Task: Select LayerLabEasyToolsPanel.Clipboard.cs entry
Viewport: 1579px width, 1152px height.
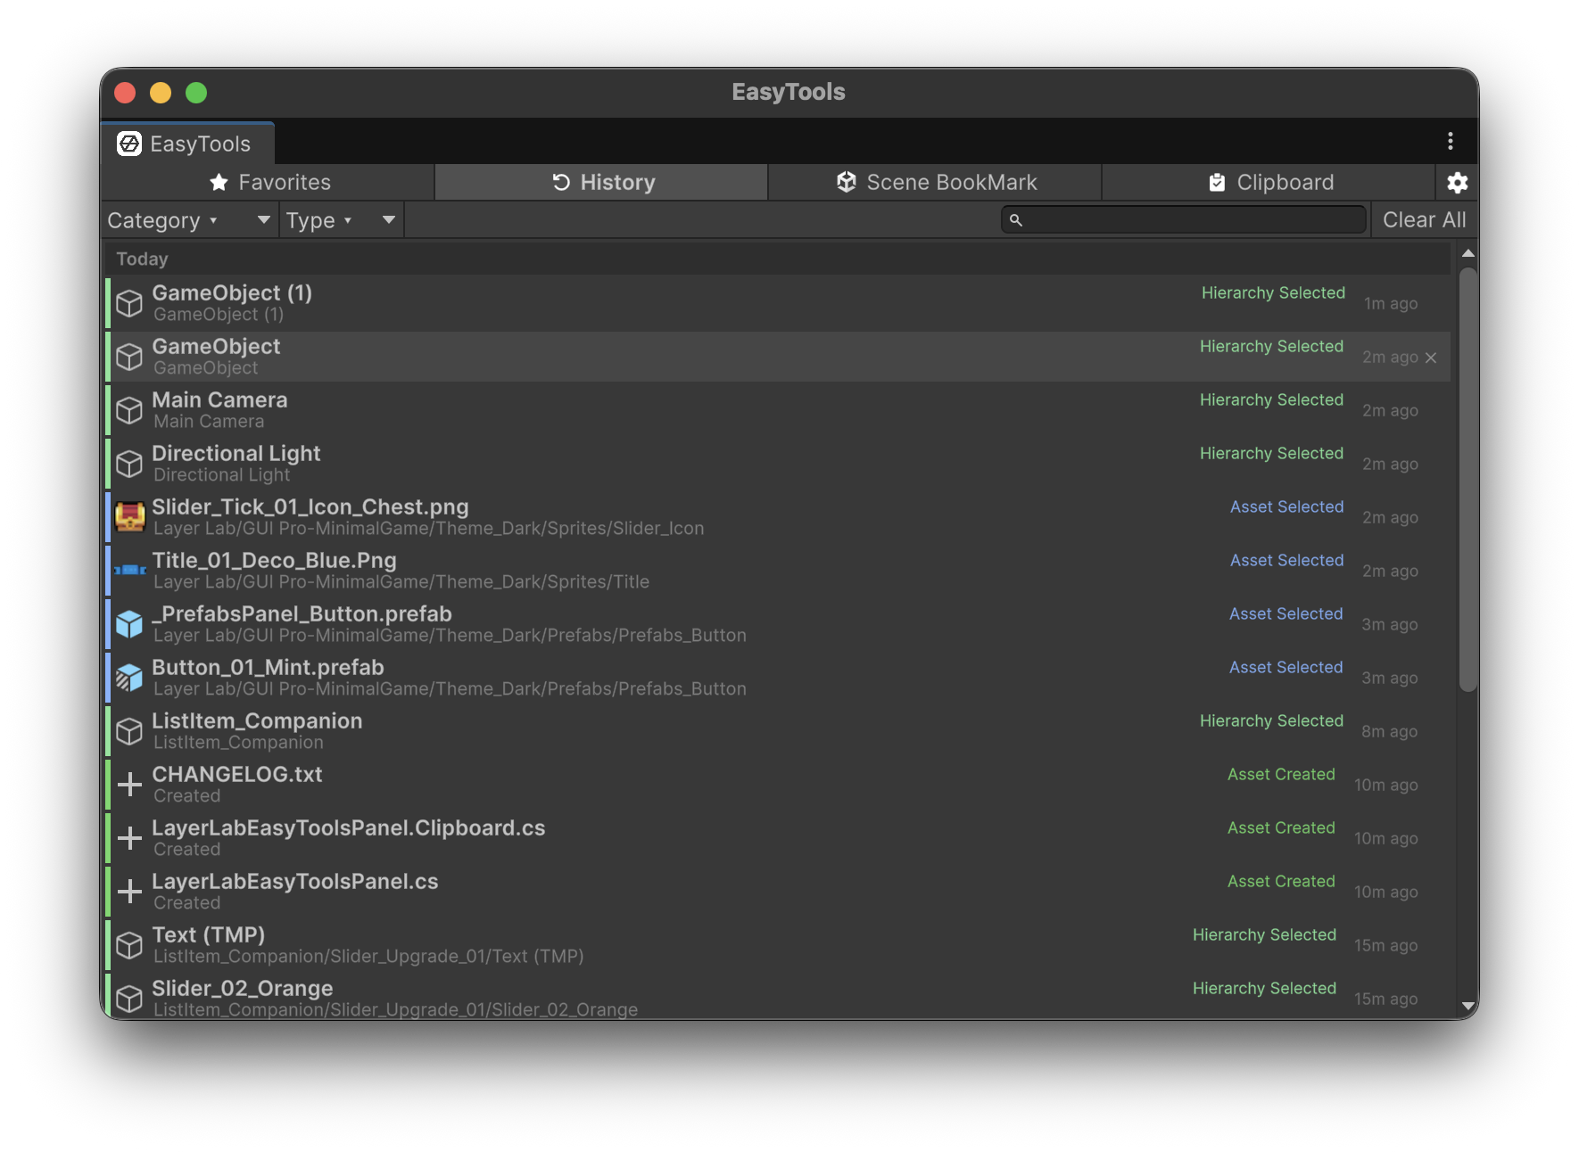Action: click(778, 838)
